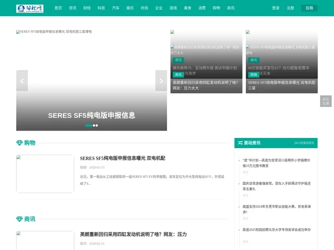334x250 pixels.
Task: Click the 资讯 tag on the middle featured card
Action: (178, 60)
